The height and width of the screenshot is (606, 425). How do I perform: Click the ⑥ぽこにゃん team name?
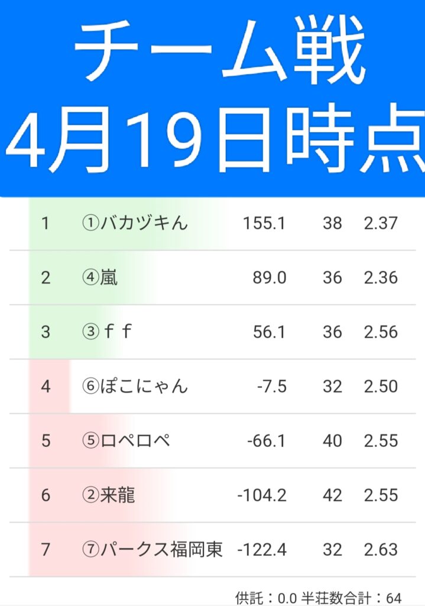point(135,386)
